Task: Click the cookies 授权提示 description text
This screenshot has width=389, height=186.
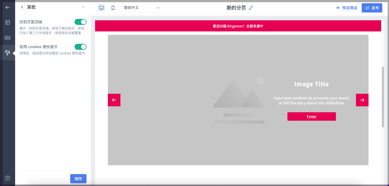Action: 52,53
